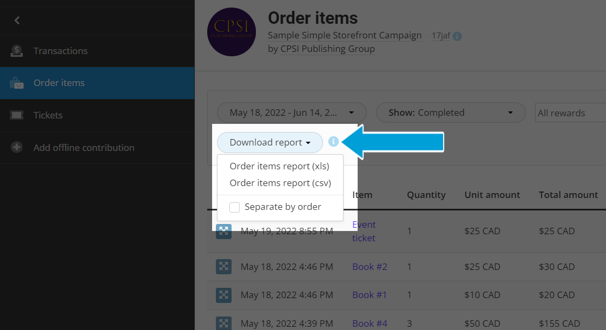Click the All rewards filter field
The width and height of the screenshot is (606, 330).
point(570,113)
